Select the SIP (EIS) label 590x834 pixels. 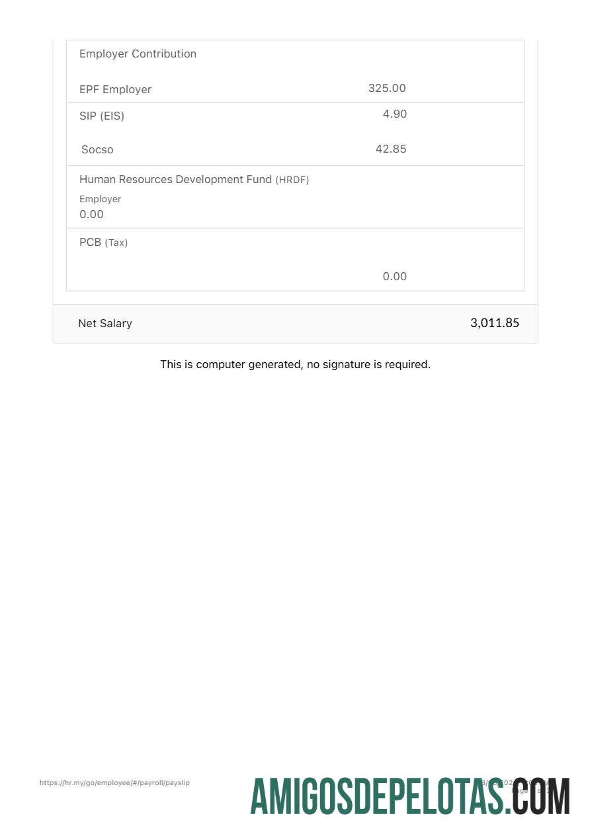click(x=102, y=116)
